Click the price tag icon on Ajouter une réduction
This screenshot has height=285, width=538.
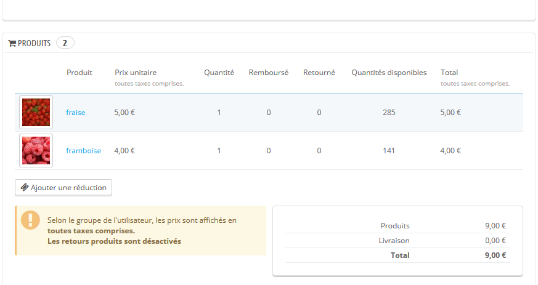(25, 187)
